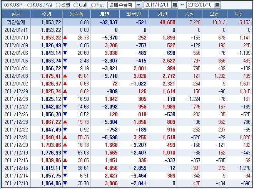This screenshot has height=189, width=254.
Task: Click the 외국인 value -3,464
Action: [x=139, y=176]
